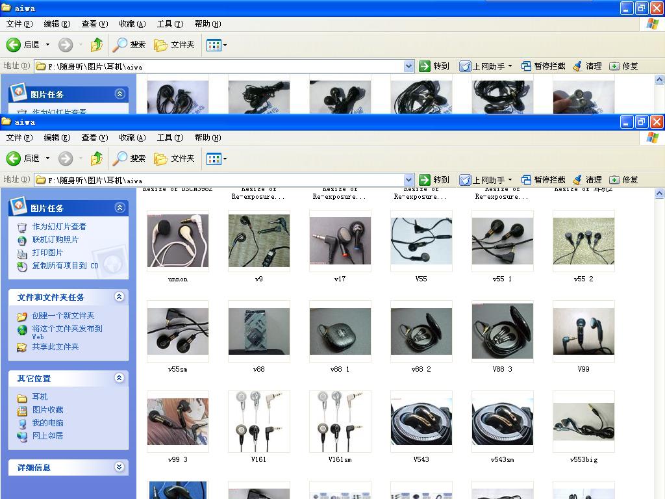The height and width of the screenshot is (499, 665).
Task: Click 文件夹 in the upper aiwa window toolbar
Action: 174,45
